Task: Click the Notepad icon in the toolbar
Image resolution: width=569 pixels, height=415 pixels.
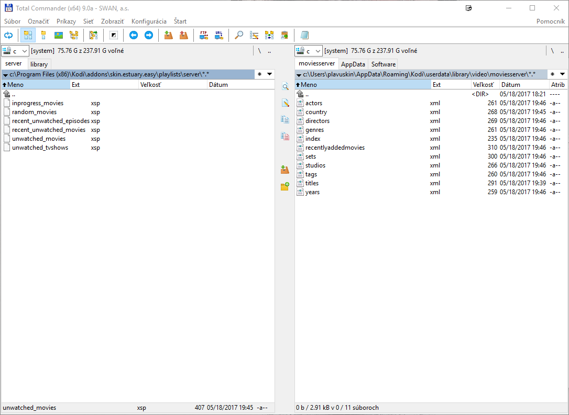Action: pos(304,35)
